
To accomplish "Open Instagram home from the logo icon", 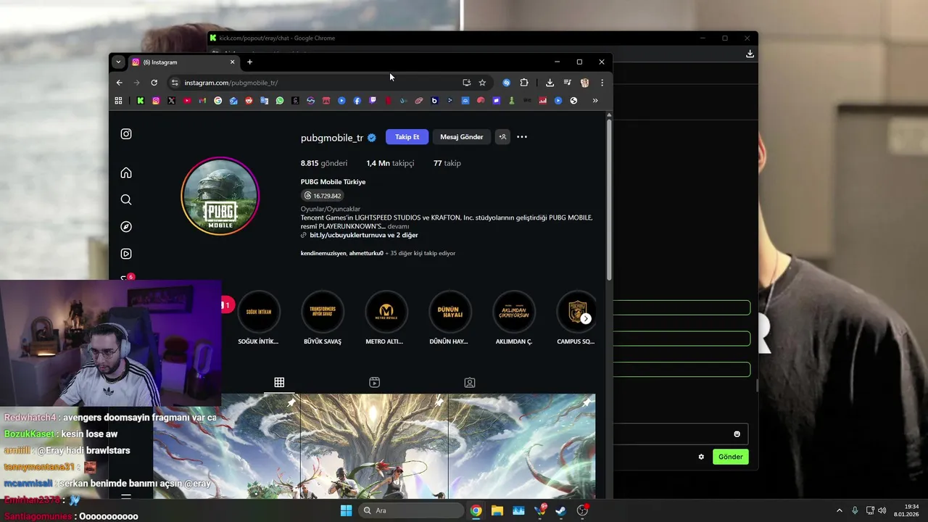I will click(126, 134).
